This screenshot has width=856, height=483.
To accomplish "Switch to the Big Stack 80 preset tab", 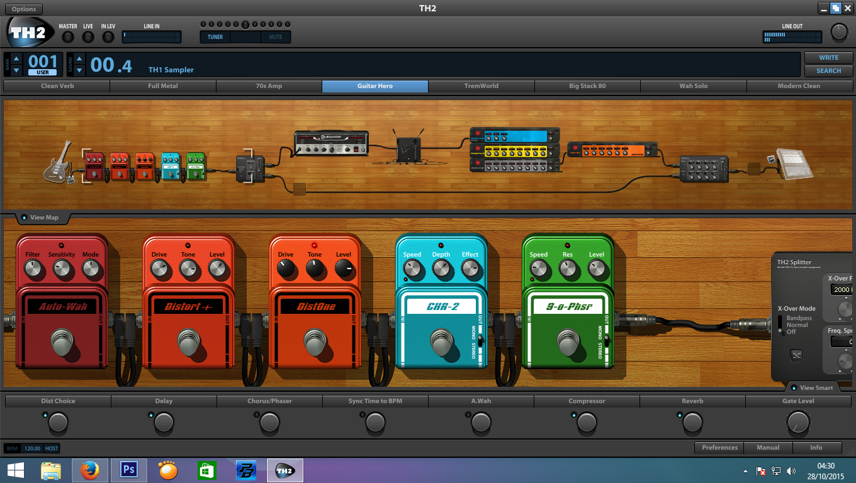I will pyautogui.click(x=587, y=86).
